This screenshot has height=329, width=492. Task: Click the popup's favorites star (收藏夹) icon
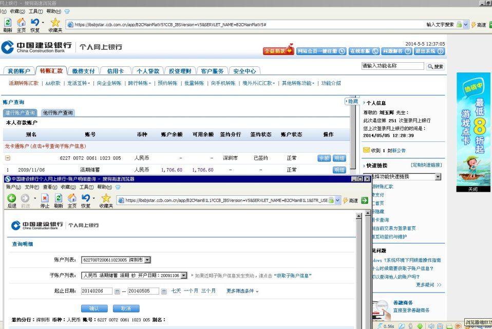coord(106,198)
